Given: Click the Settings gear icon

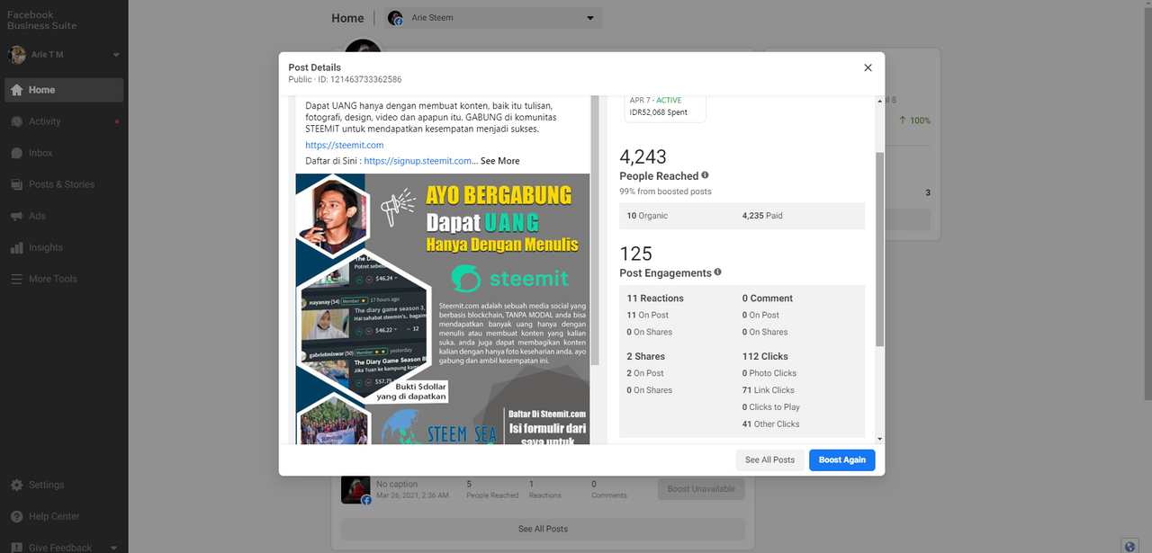Looking at the screenshot, I should click(16, 485).
